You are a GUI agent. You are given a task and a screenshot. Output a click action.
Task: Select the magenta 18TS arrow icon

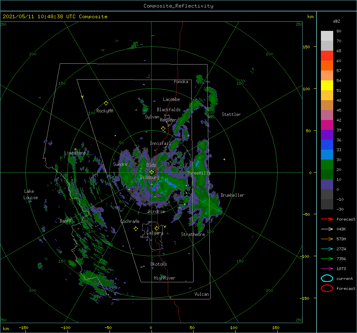(x=327, y=269)
